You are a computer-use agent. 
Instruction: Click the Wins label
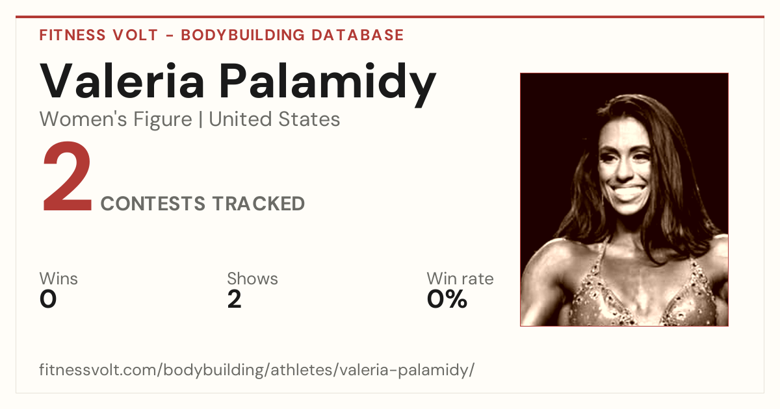pos(58,279)
